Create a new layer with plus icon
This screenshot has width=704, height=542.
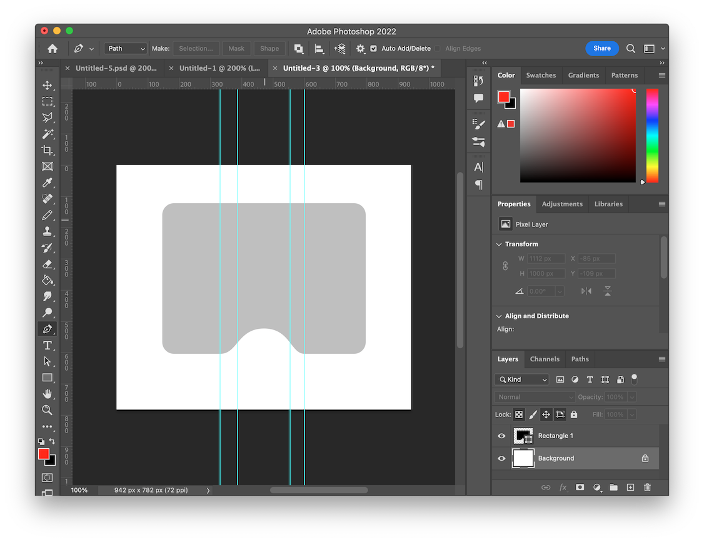(x=630, y=487)
